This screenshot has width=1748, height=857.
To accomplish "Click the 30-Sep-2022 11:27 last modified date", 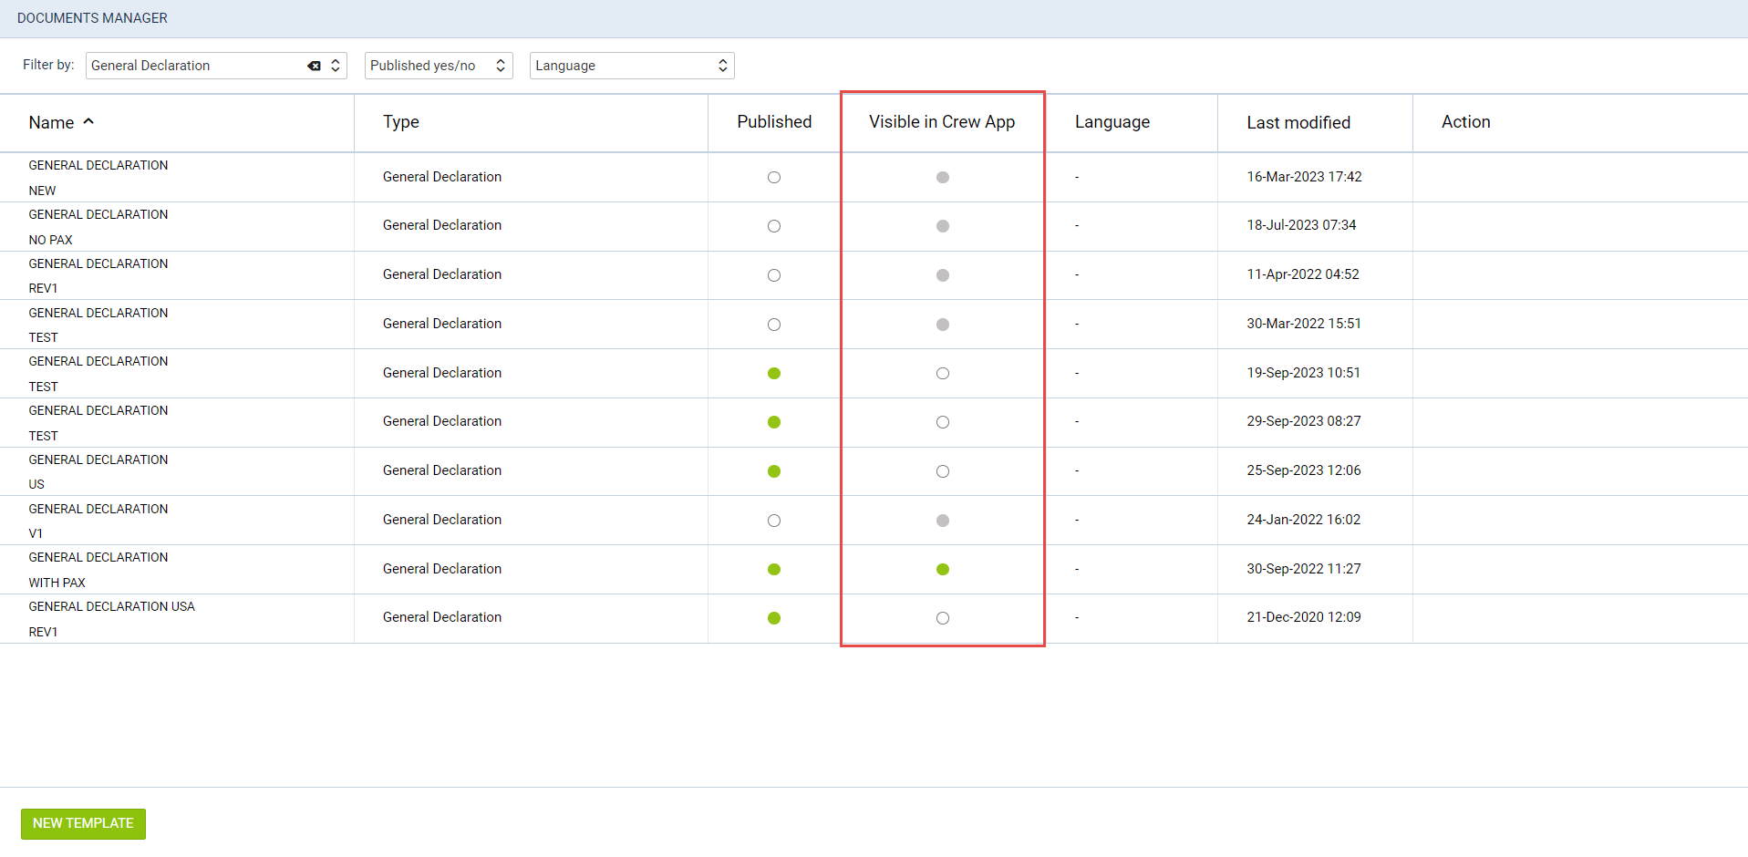I will coord(1304,569).
